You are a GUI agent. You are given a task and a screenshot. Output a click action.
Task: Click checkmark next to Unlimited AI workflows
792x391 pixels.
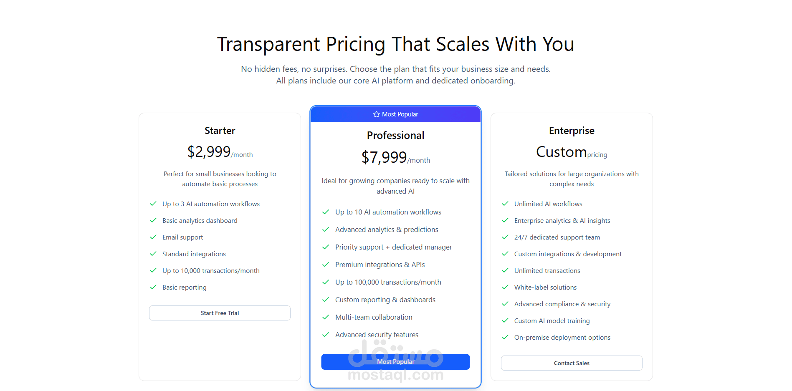click(505, 204)
